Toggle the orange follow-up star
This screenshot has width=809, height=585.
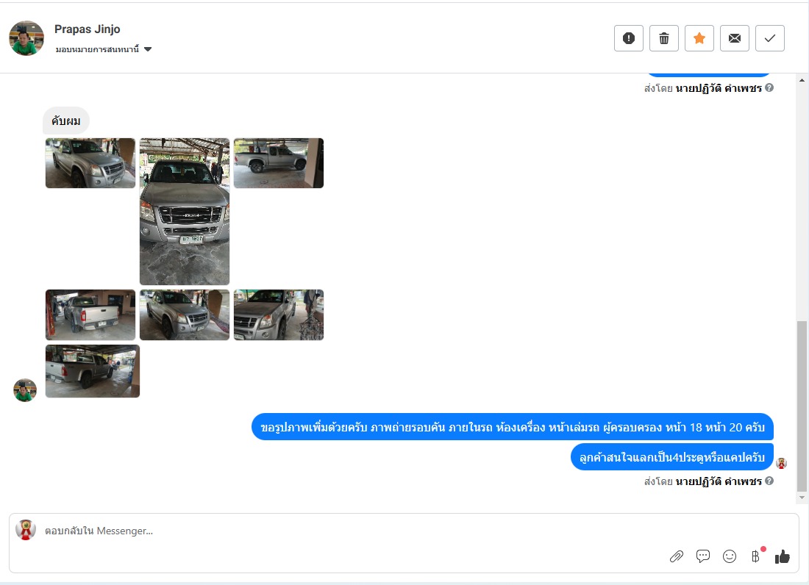point(699,38)
